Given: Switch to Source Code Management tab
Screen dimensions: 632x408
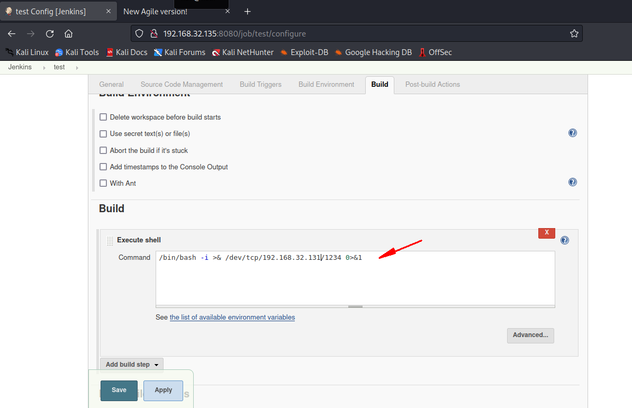Looking at the screenshot, I should tap(182, 85).
